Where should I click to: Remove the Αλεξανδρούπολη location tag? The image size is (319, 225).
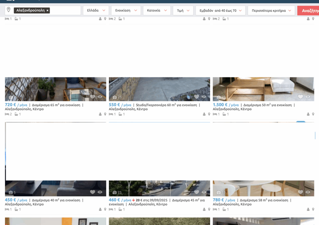(x=47, y=10)
